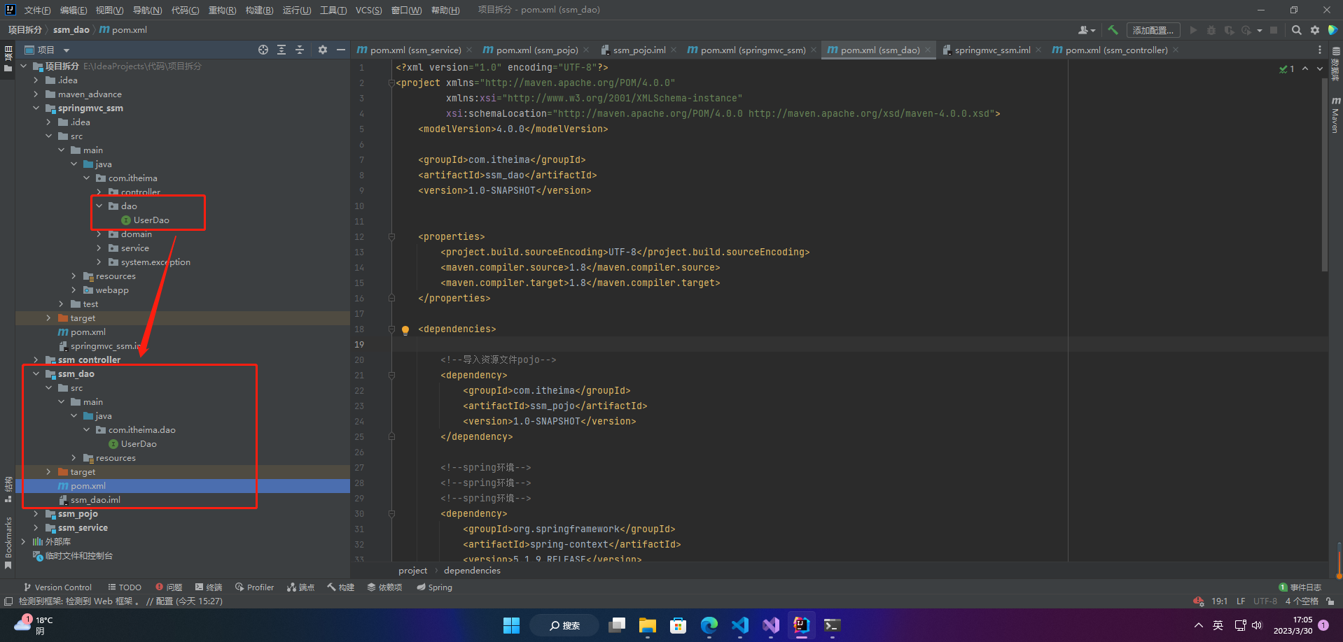Click the locate-in-tree crosshair icon
The width and height of the screenshot is (1343, 642).
[263, 50]
